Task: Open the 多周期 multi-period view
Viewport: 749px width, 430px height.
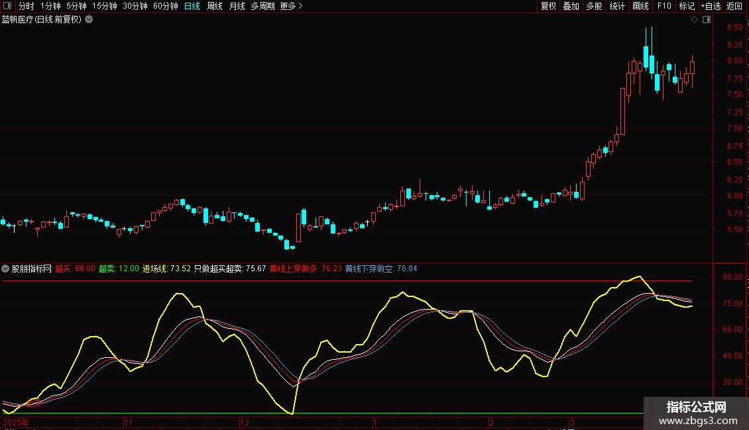Action: pyautogui.click(x=262, y=6)
